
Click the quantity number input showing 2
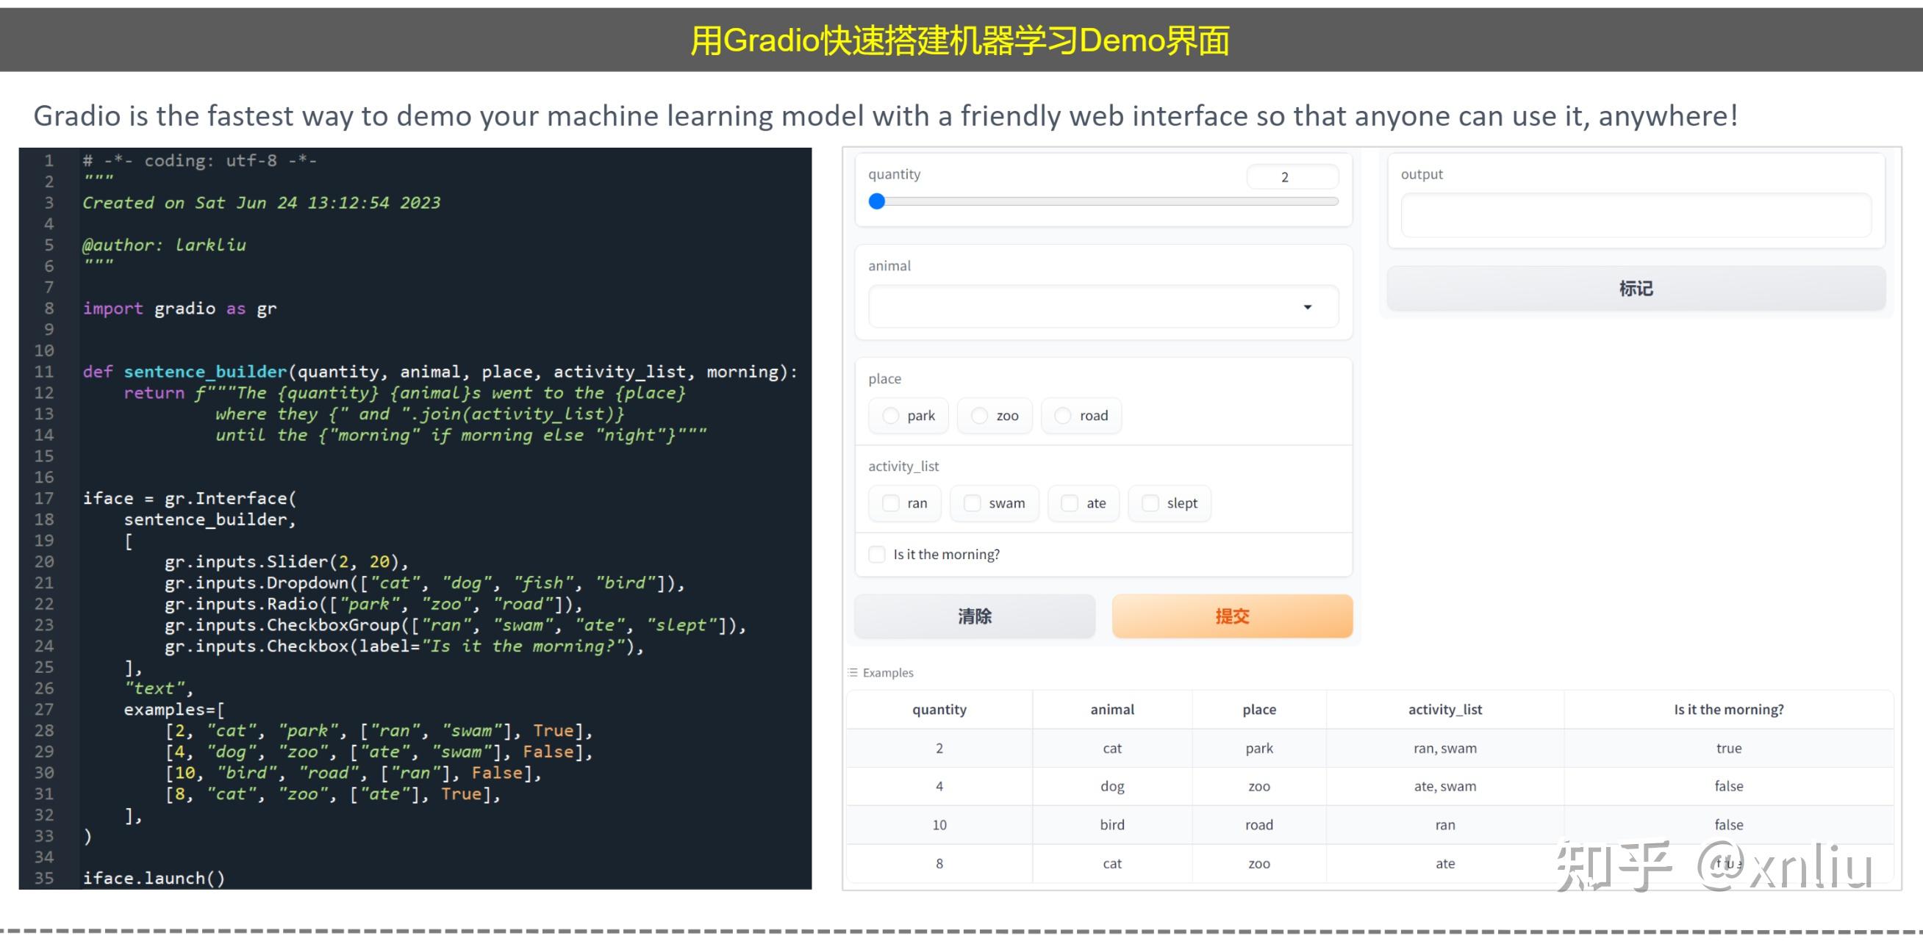[x=1292, y=176]
